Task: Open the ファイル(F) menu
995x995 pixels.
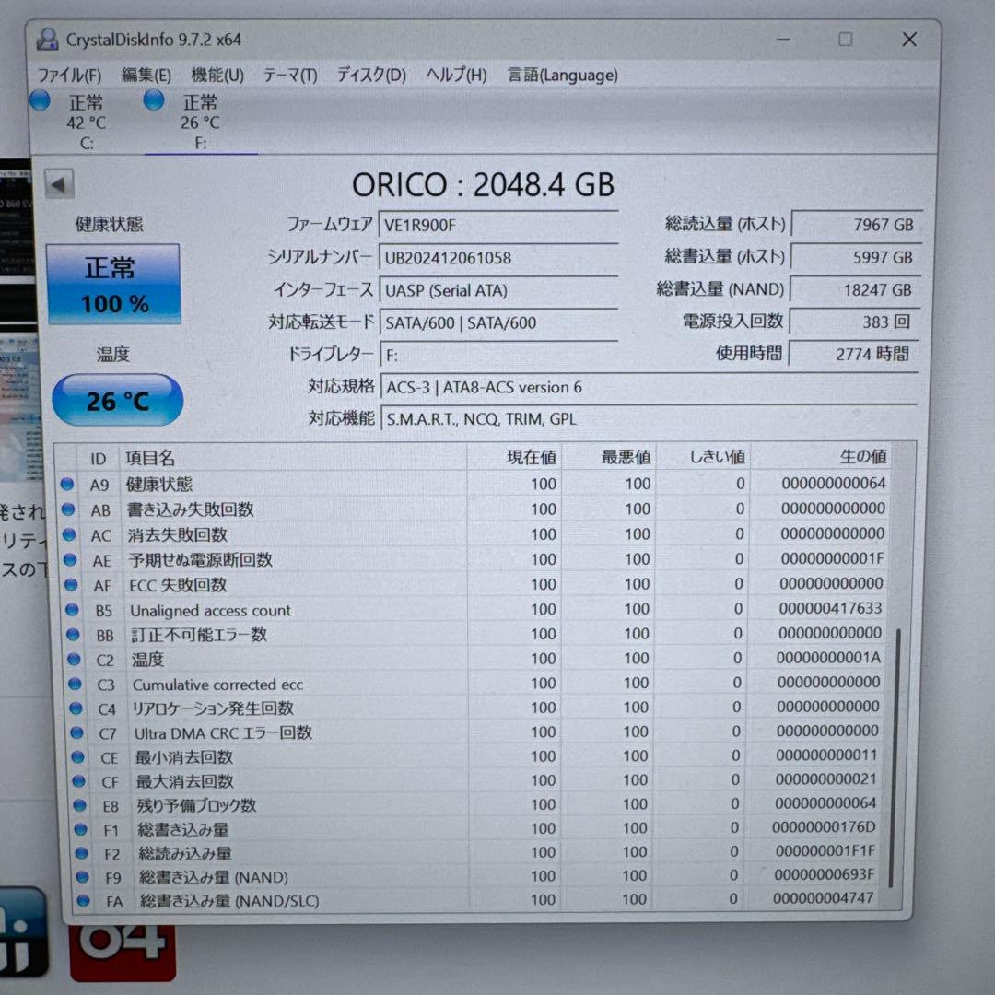Action: click(x=69, y=76)
